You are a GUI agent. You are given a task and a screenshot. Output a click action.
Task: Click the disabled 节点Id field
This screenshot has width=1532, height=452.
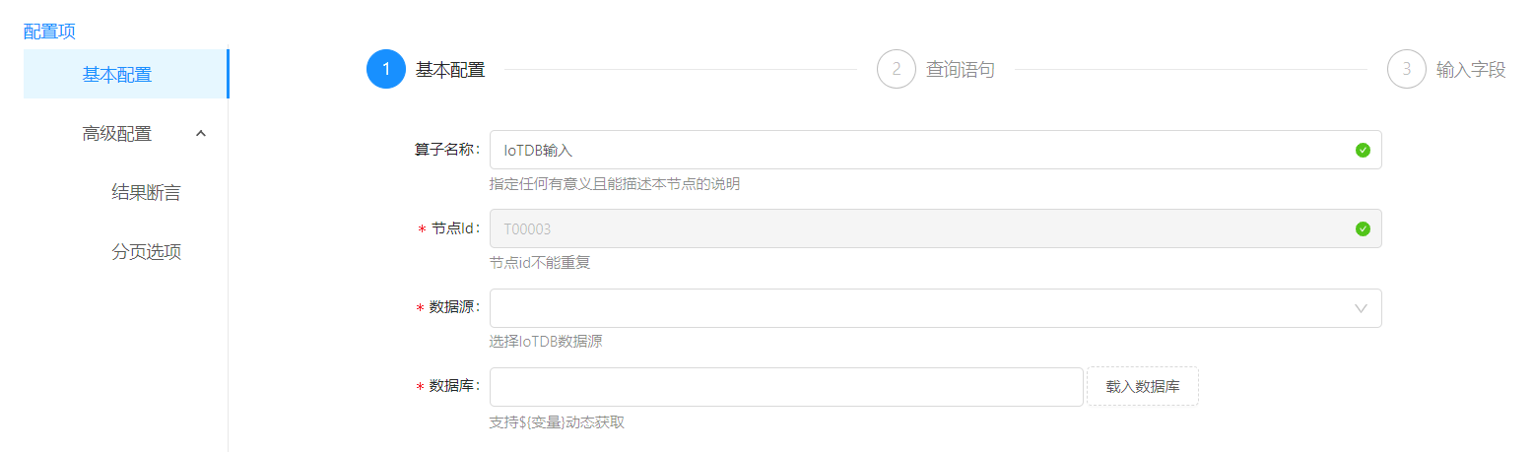pos(916,228)
